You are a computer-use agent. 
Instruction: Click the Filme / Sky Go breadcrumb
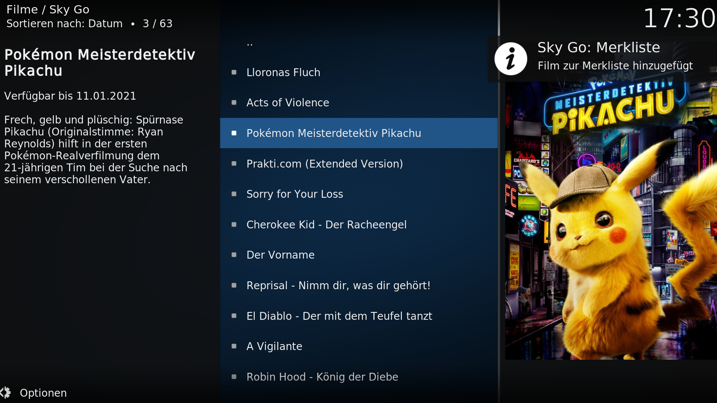48,9
